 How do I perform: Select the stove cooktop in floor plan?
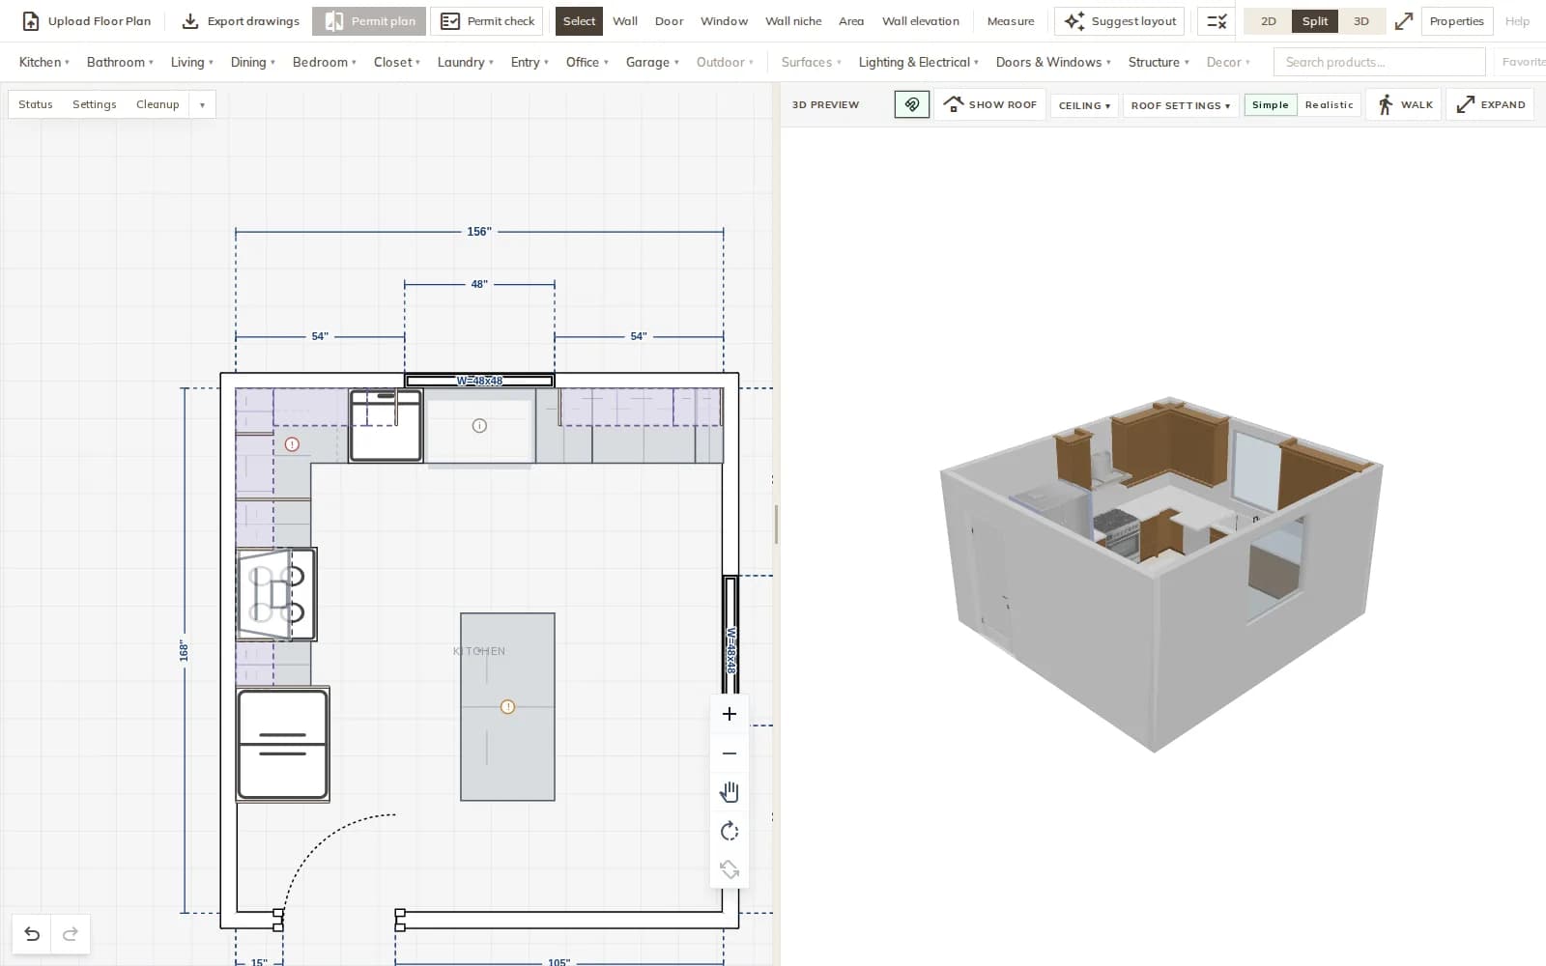pos(277,594)
